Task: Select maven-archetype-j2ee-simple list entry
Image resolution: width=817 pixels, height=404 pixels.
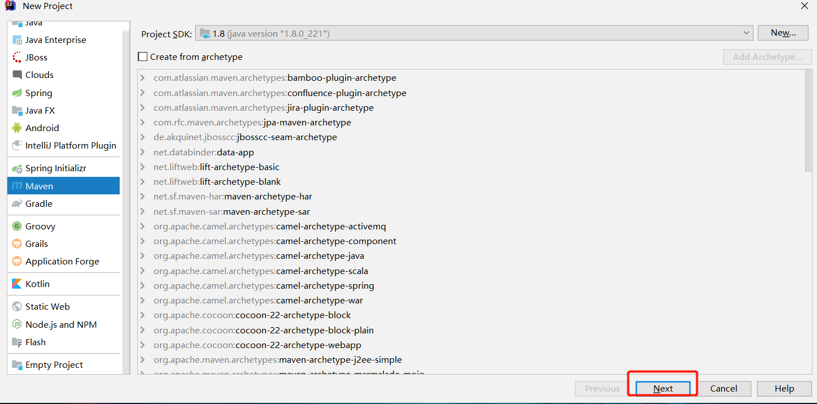Action: (278, 359)
